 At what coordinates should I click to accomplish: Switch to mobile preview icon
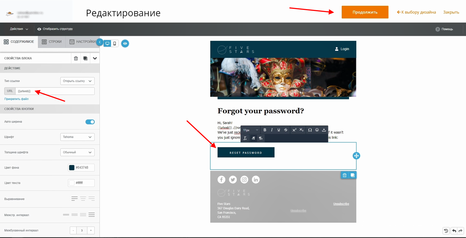115,44
